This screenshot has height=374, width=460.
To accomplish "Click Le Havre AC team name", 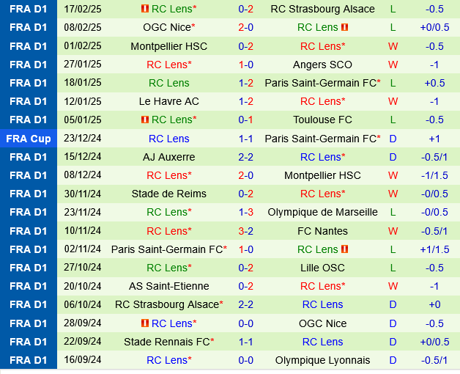I will tap(168, 101).
